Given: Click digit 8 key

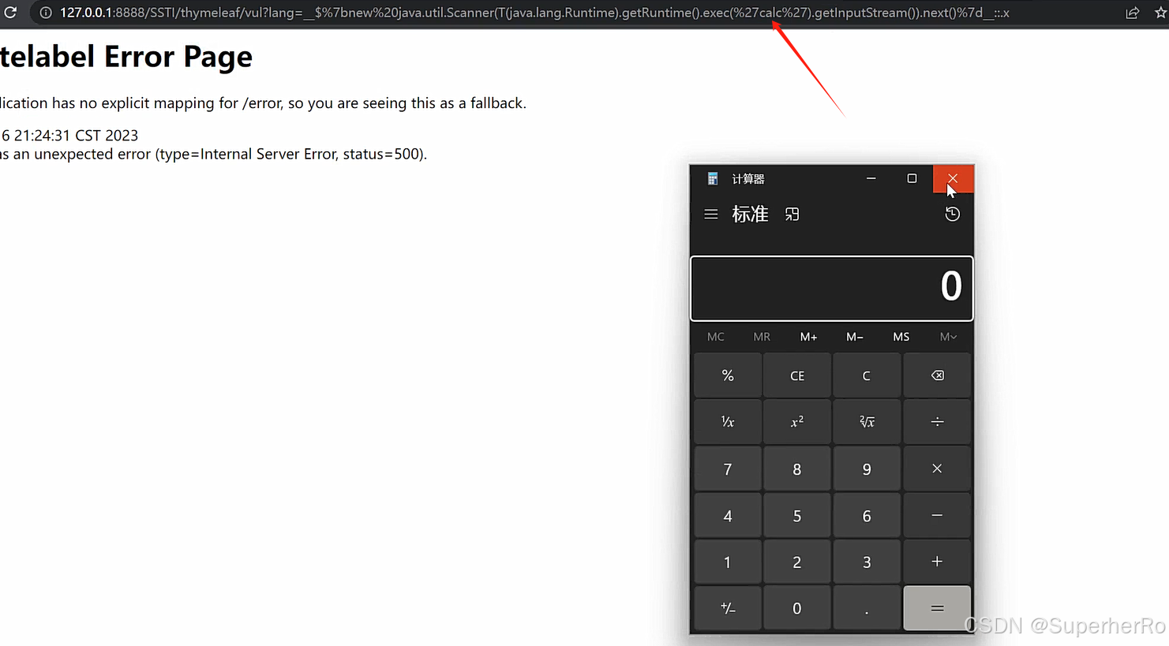Looking at the screenshot, I should tap(797, 469).
